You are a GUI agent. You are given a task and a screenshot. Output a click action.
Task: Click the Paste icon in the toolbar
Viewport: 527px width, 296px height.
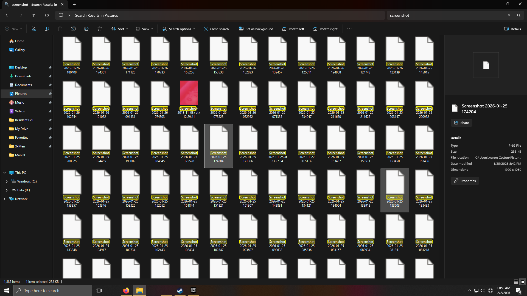[60, 29]
